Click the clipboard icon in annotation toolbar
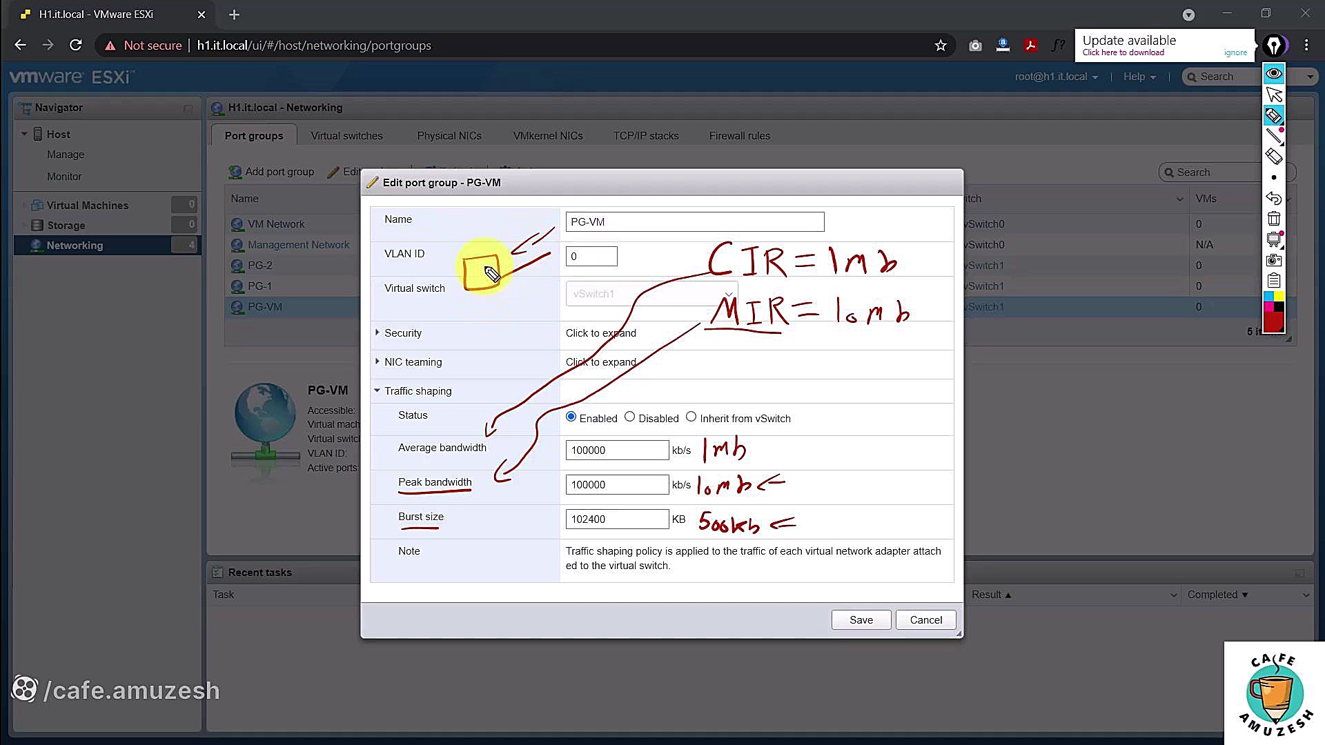1325x745 pixels. [x=1274, y=281]
